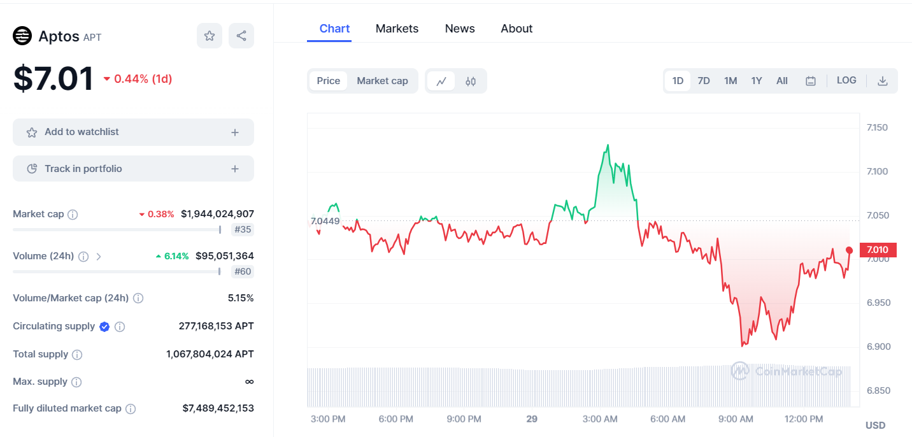
Task: Click the Aptos logo icon
Action: point(22,36)
